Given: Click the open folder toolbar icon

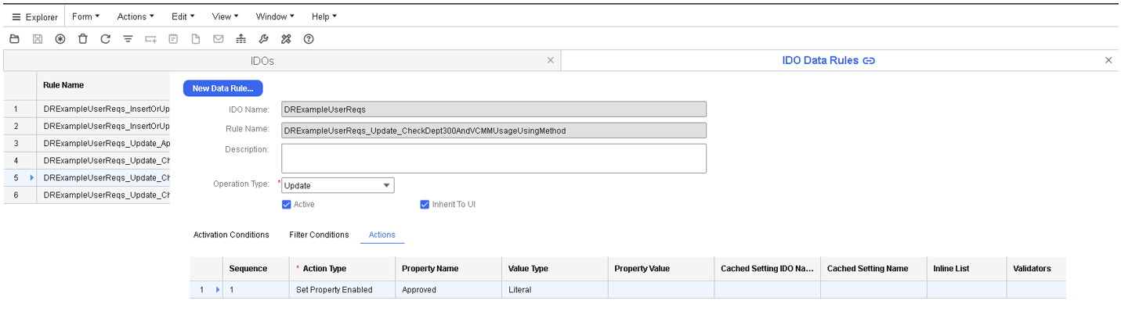Looking at the screenshot, I should coord(14,38).
